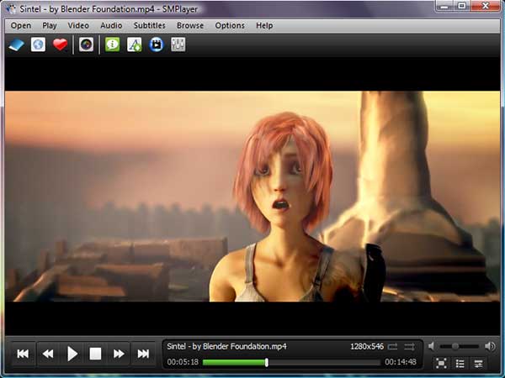Viewport: 505px width, 378px height.
Task: Open the Video menu
Action: (x=78, y=25)
